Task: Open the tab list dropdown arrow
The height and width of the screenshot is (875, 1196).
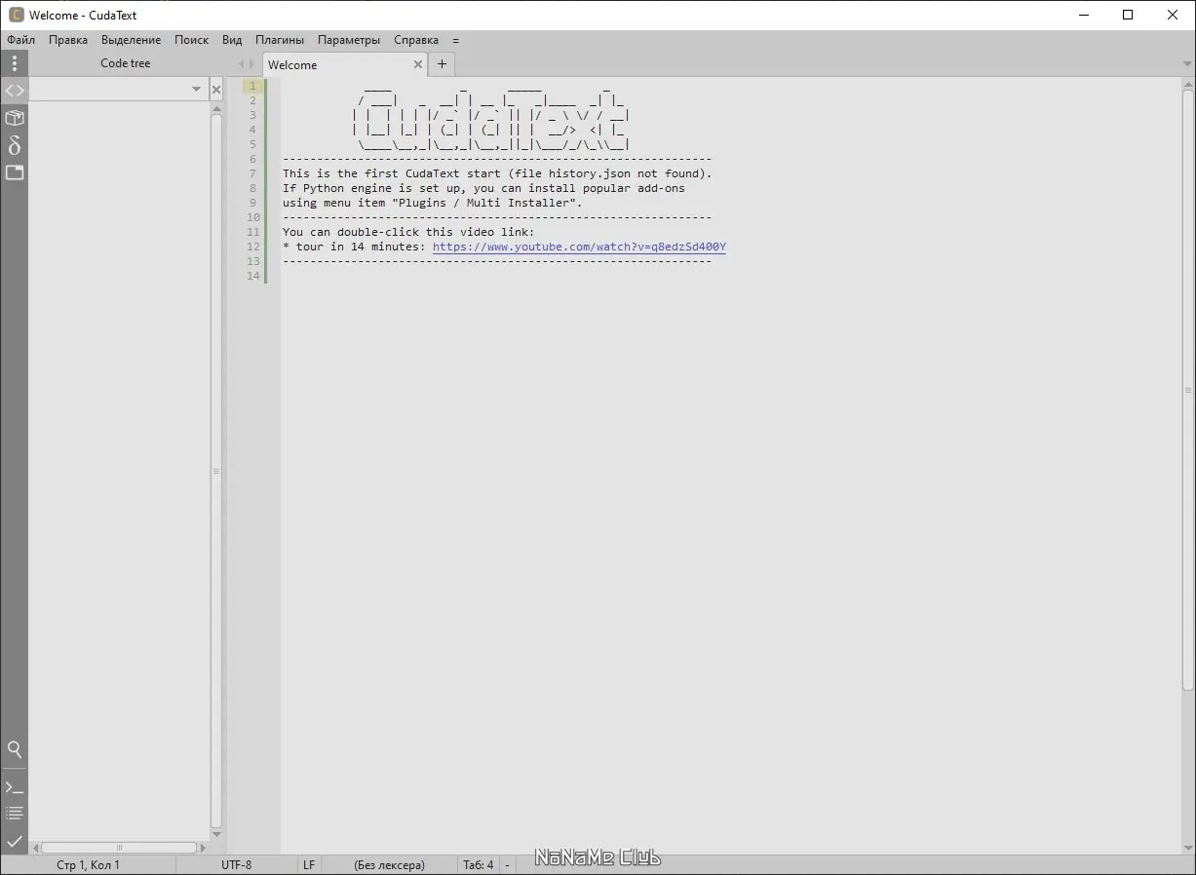Action: pyautogui.click(x=1187, y=64)
